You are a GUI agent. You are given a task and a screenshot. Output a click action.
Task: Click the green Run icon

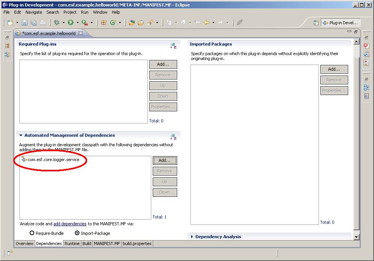(x=71, y=22)
